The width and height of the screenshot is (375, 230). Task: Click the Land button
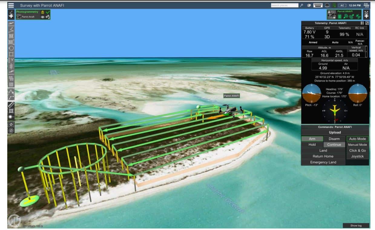coord(323,150)
